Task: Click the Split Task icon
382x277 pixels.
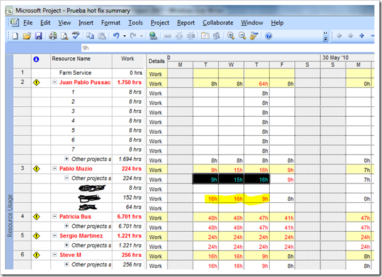Action: (191, 36)
